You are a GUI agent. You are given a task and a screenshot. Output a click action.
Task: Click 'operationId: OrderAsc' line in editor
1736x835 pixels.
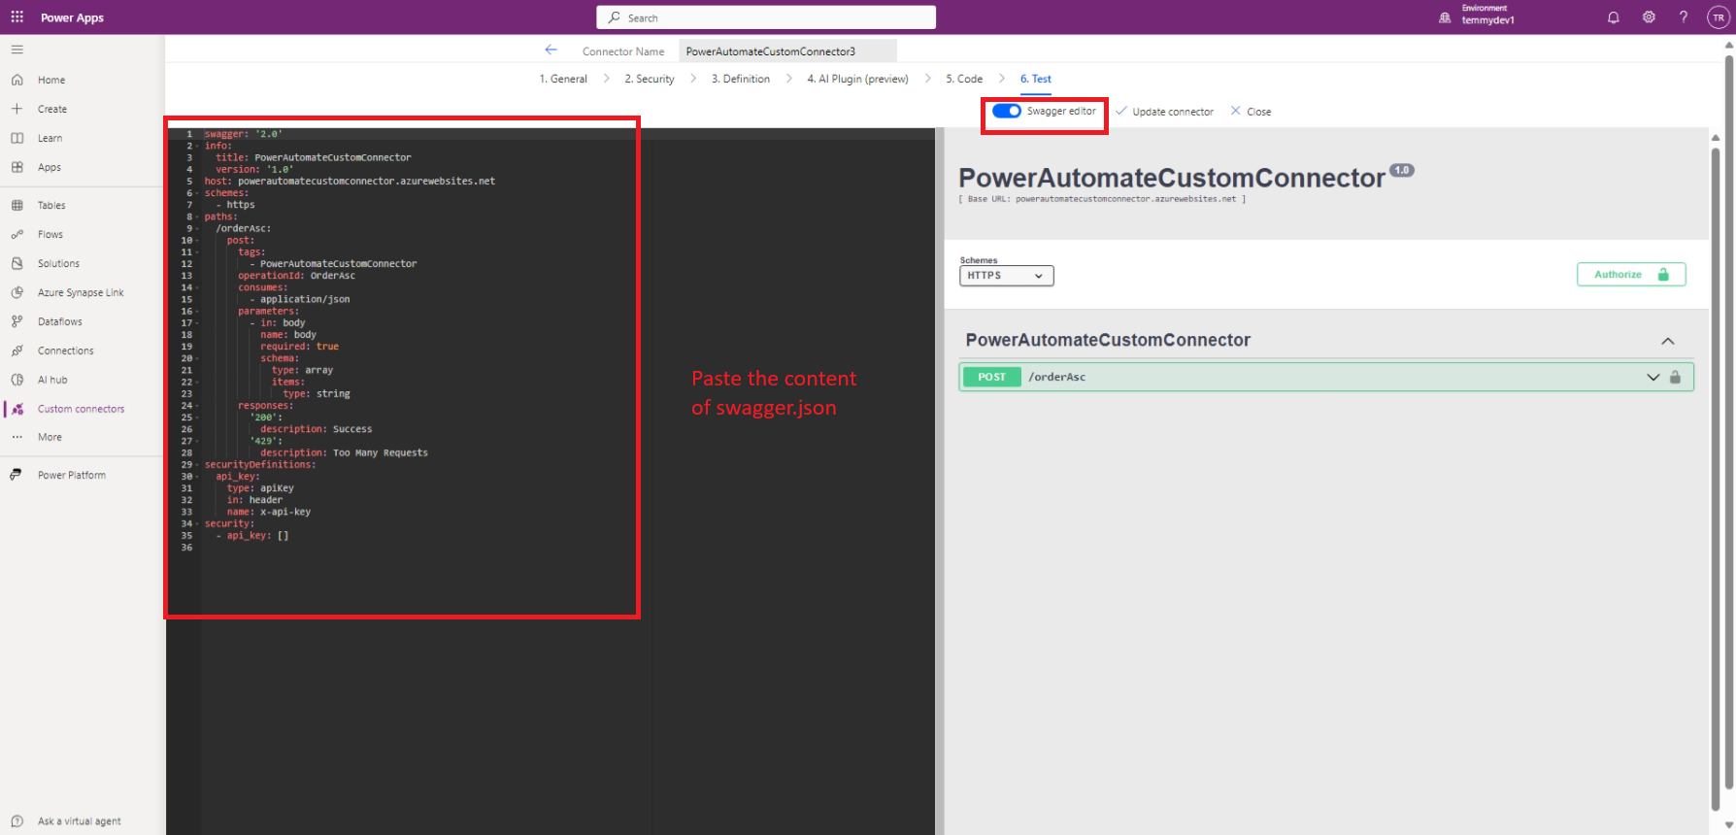coord(297,276)
